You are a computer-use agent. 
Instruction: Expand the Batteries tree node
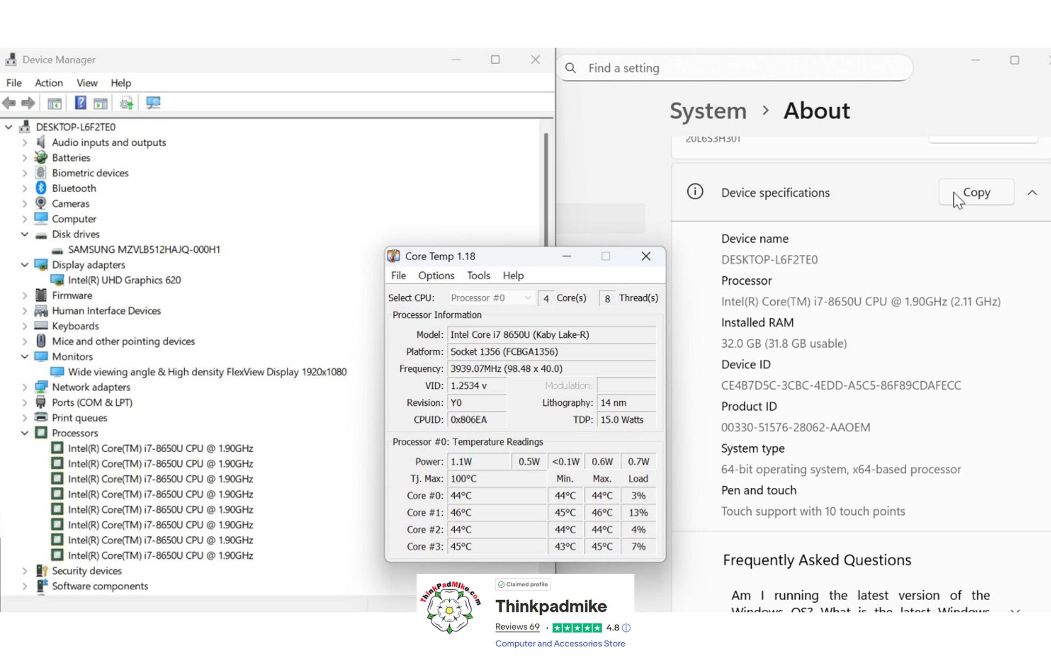[x=24, y=158]
